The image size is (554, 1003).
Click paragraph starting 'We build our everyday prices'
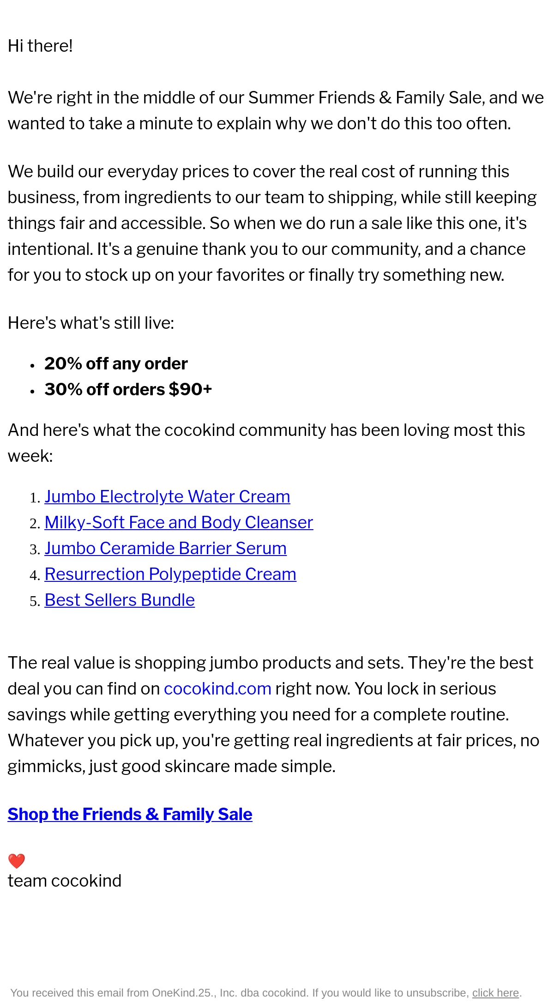click(x=272, y=223)
